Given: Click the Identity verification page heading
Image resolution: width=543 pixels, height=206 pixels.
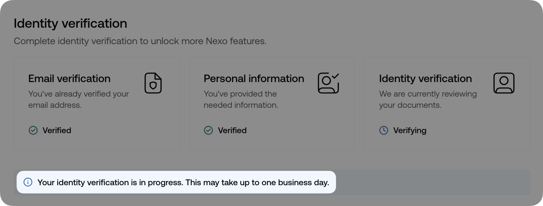Looking at the screenshot, I should tap(70, 23).
